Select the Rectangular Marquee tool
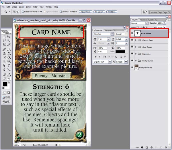The height and width of the screenshot is (150, 172). (x=4, y=37)
